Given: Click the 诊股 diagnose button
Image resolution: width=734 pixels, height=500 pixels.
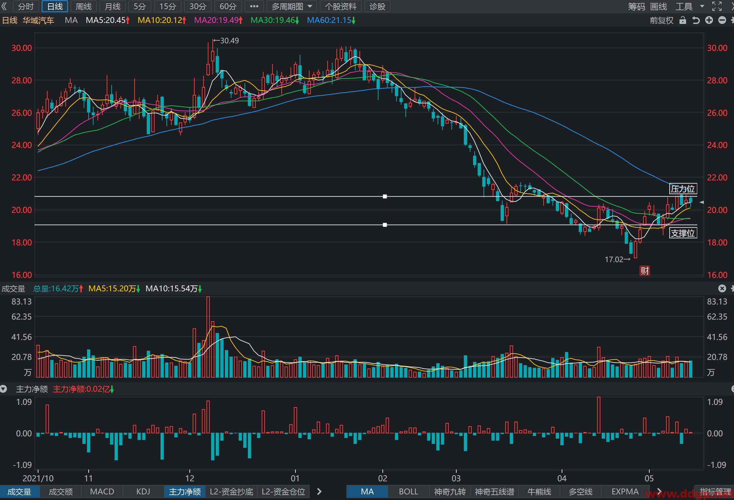Looking at the screenshot, I should click(377, 6).
